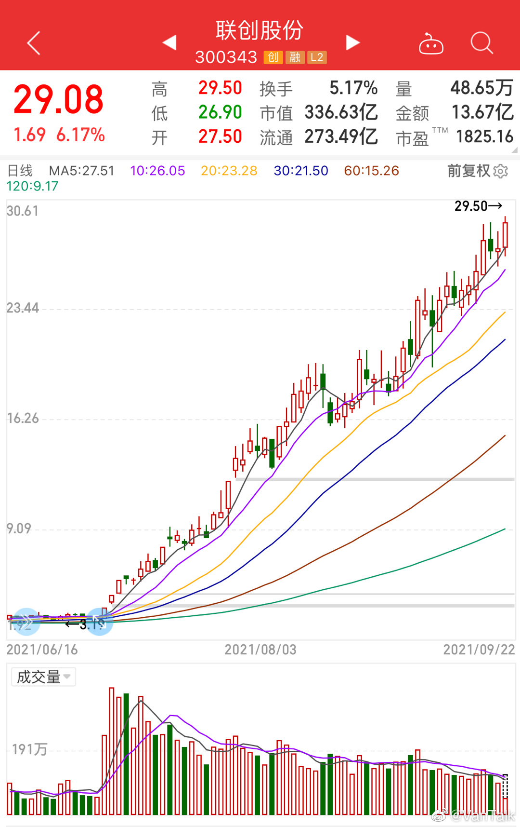The image size is (520, 827).
Task: Tap low price 26.90 value
Action: pos(220,112)
